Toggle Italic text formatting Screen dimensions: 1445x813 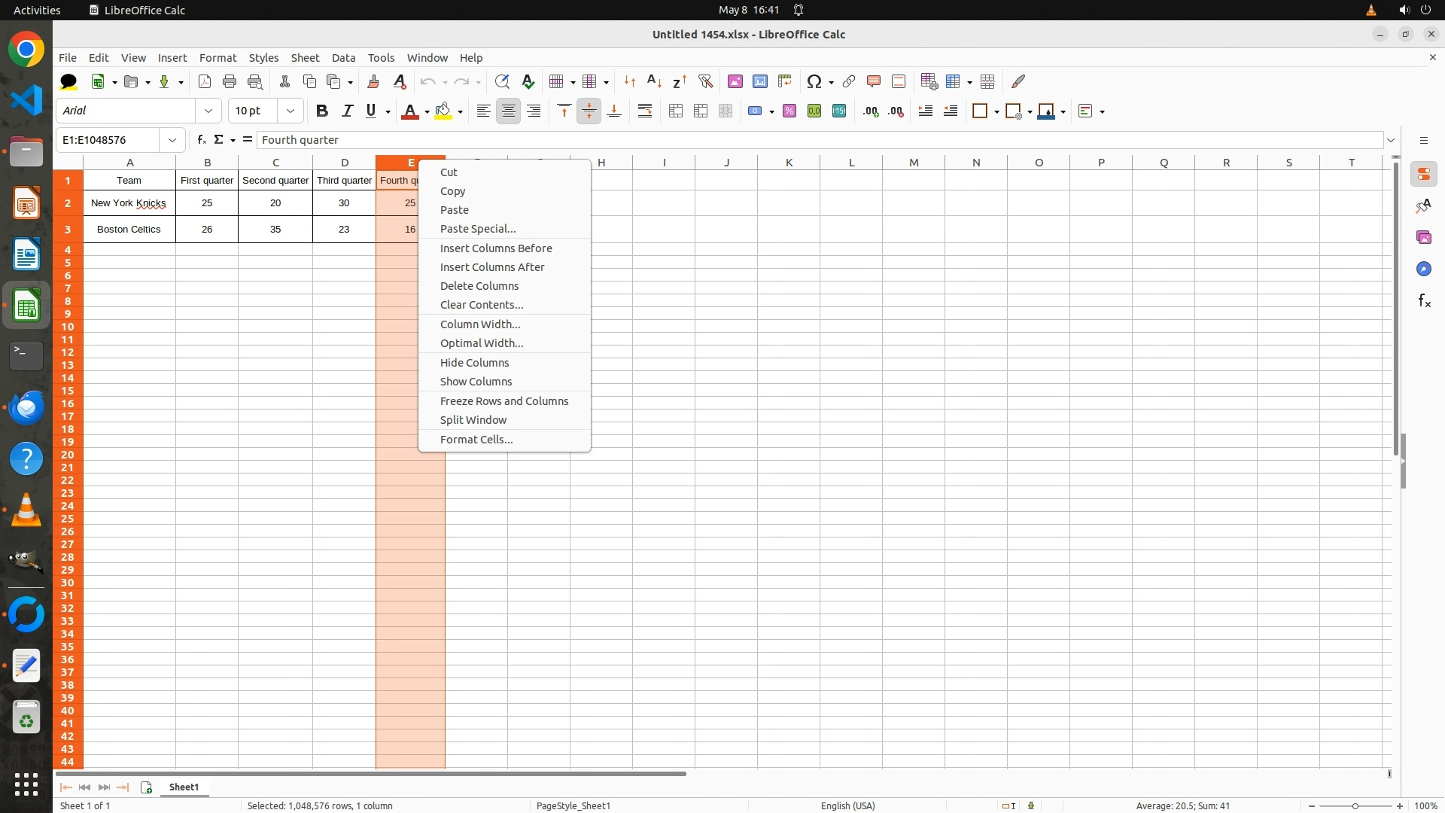(347, 111)
